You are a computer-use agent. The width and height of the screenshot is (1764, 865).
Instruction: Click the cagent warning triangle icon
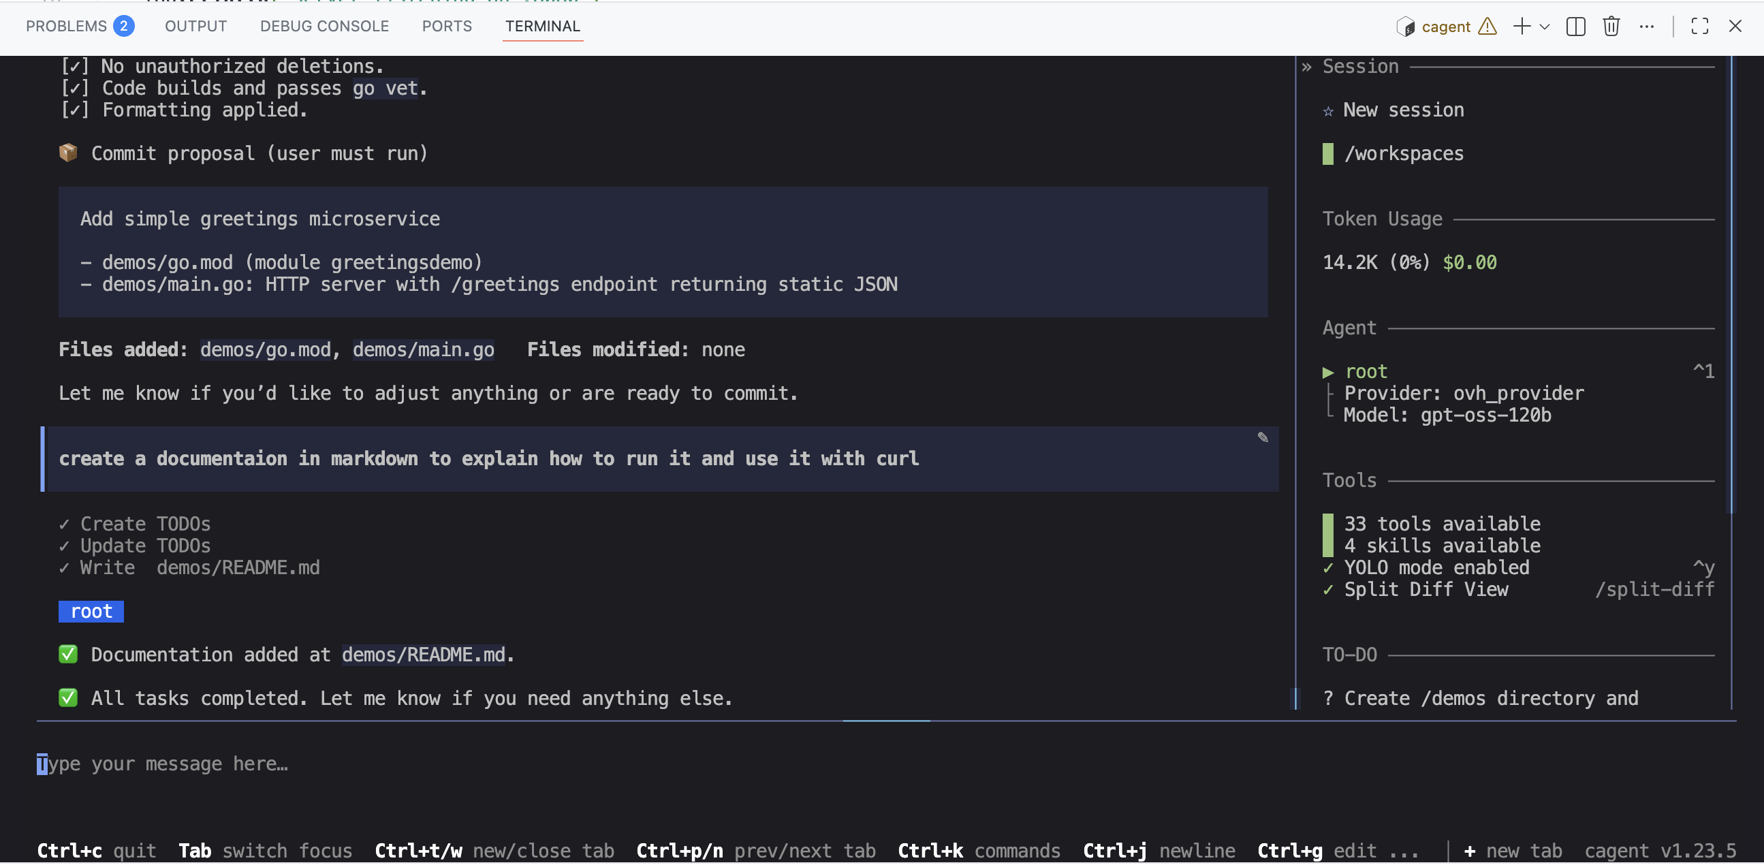[x=1487, y=27]
